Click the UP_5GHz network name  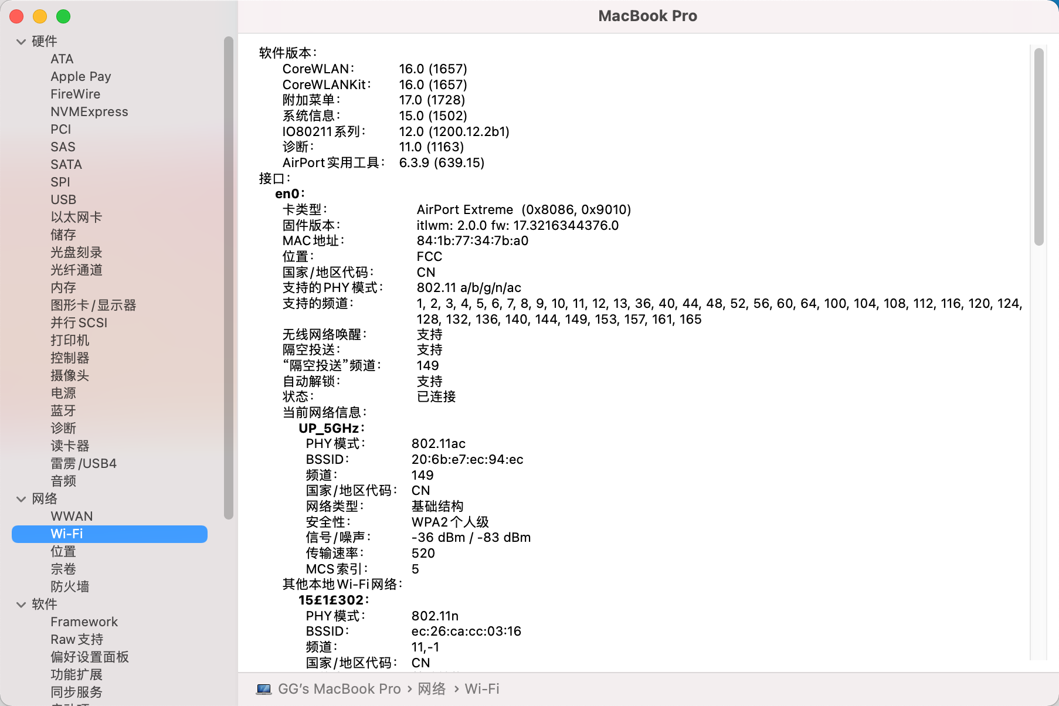(331, 429)
